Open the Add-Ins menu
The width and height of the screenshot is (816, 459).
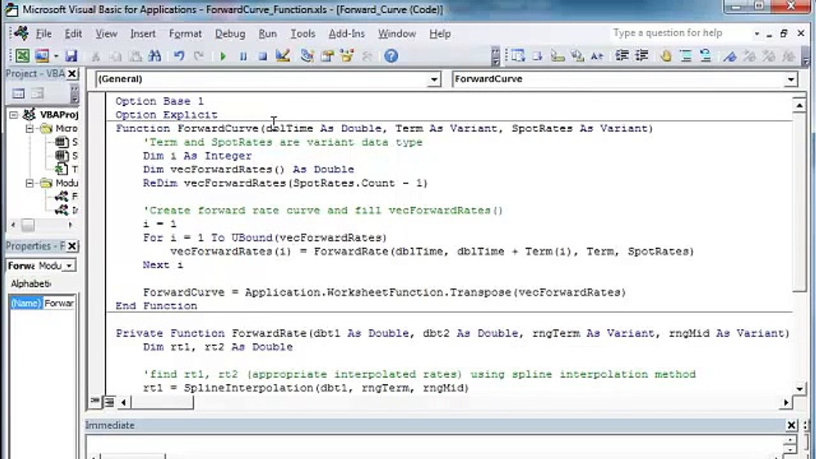pyautogui.click(x=346, y=33)
